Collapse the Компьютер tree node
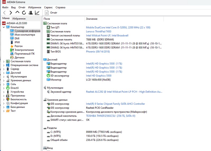Screen dimensions: 211x151 pos(4,27)
